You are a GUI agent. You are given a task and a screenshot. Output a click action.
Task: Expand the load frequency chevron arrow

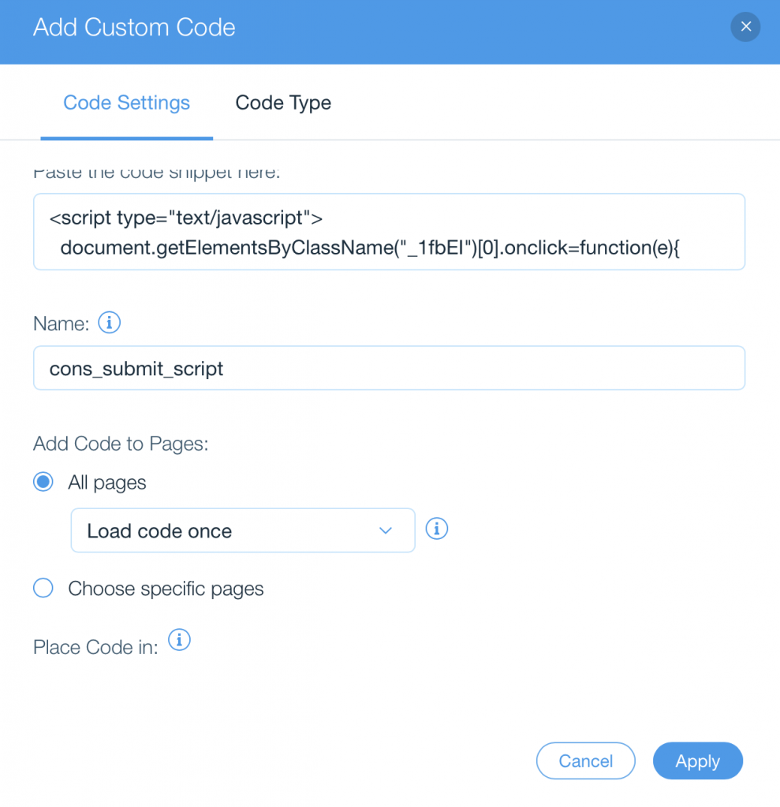tap(386, 530)
